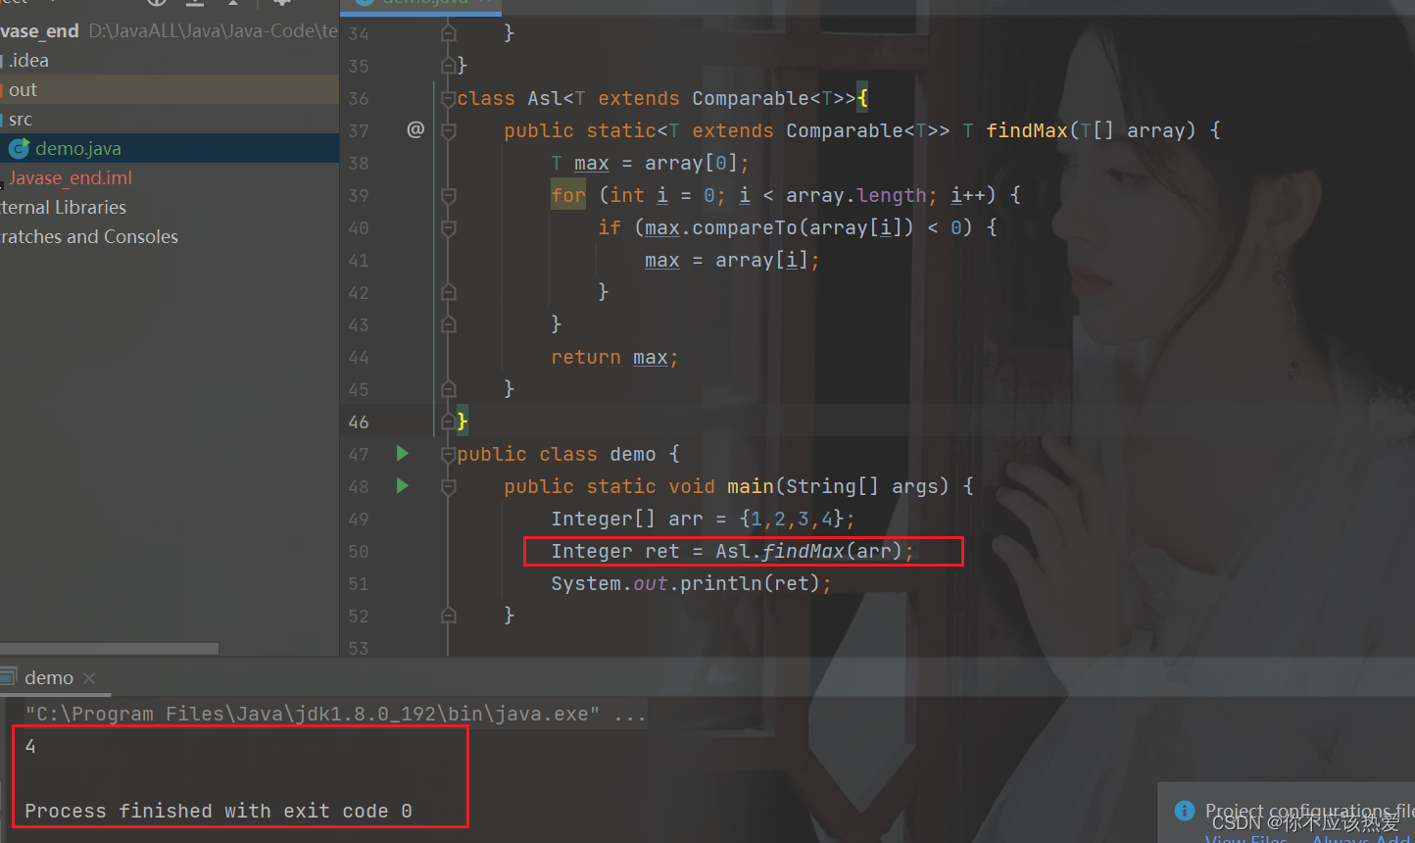
Task: Click the blue info icon in the notification
Action: point(1184,811)
